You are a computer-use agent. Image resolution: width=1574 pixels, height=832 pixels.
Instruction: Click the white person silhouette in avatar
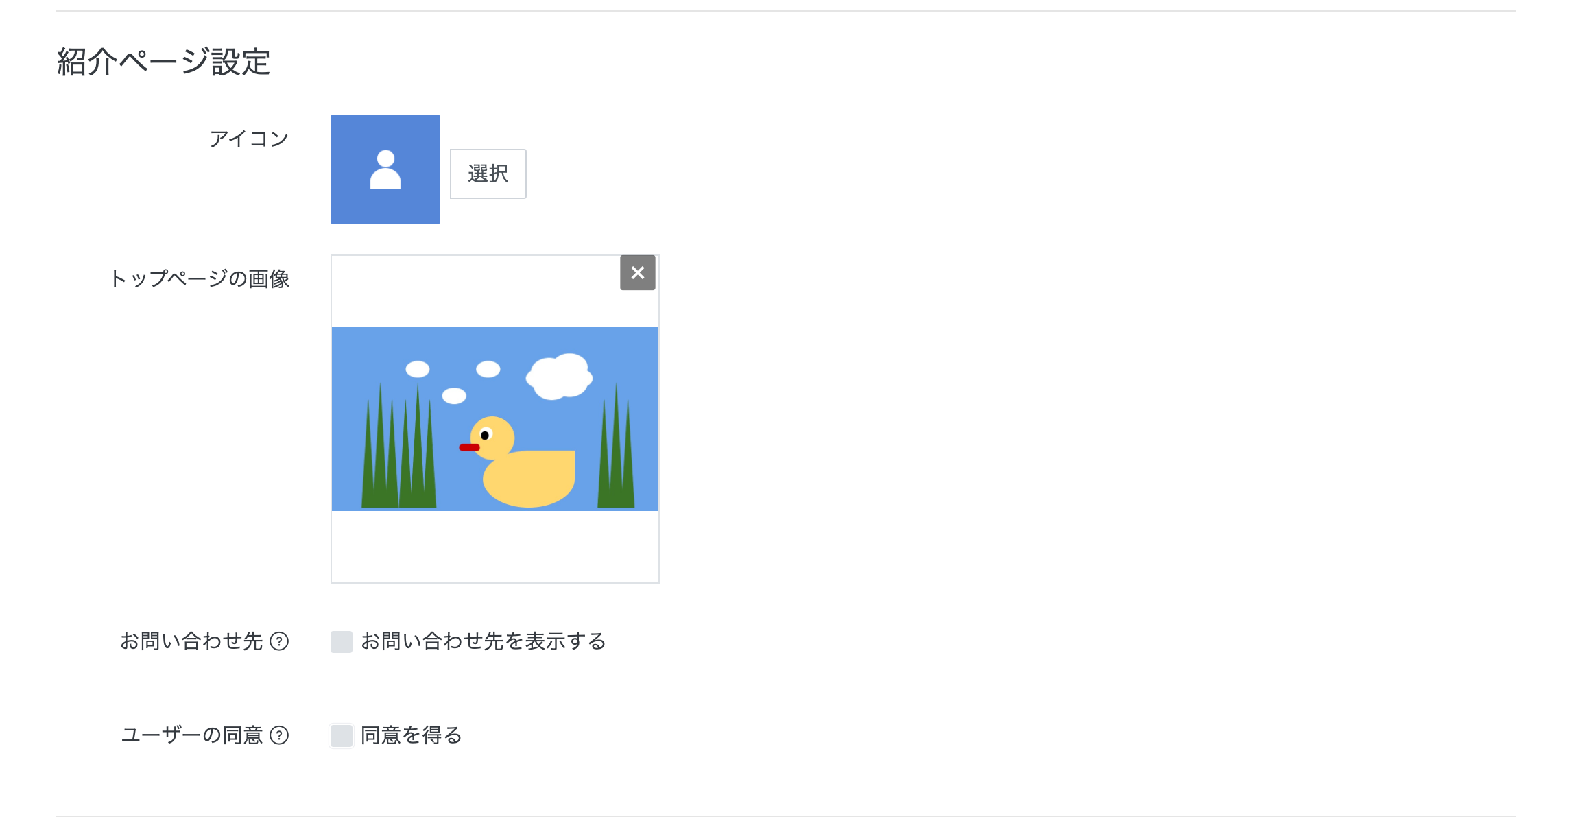385,169
